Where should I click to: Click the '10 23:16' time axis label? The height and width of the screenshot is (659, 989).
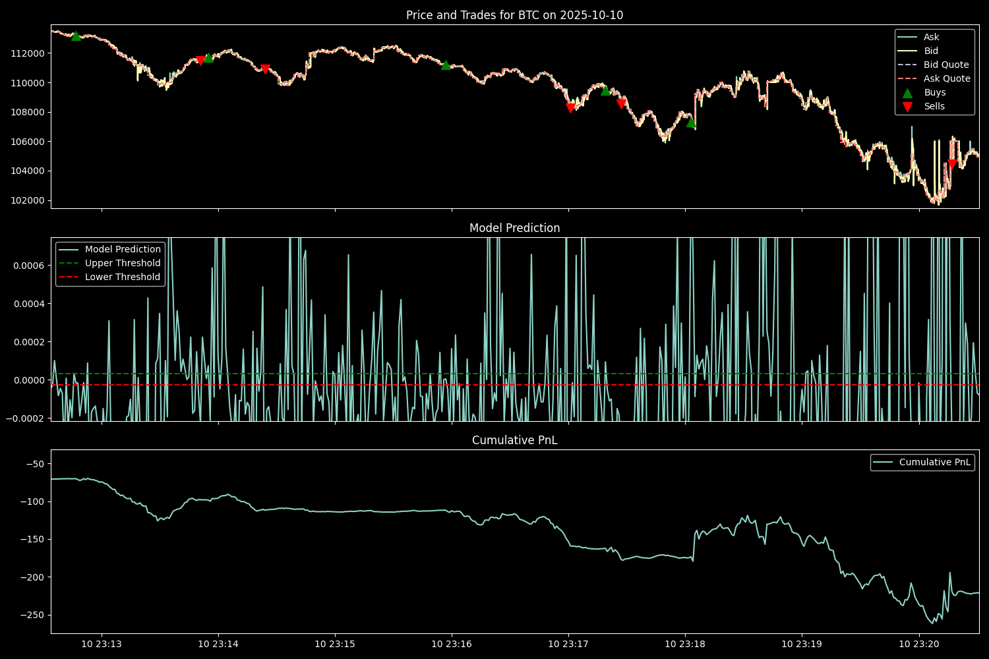452,644
